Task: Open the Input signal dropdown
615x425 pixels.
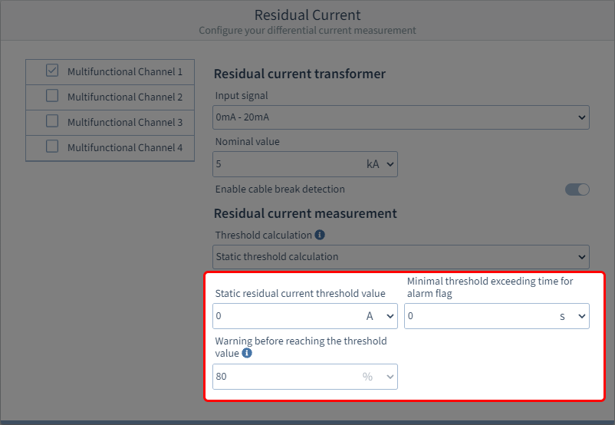Action: coord(400,117)
